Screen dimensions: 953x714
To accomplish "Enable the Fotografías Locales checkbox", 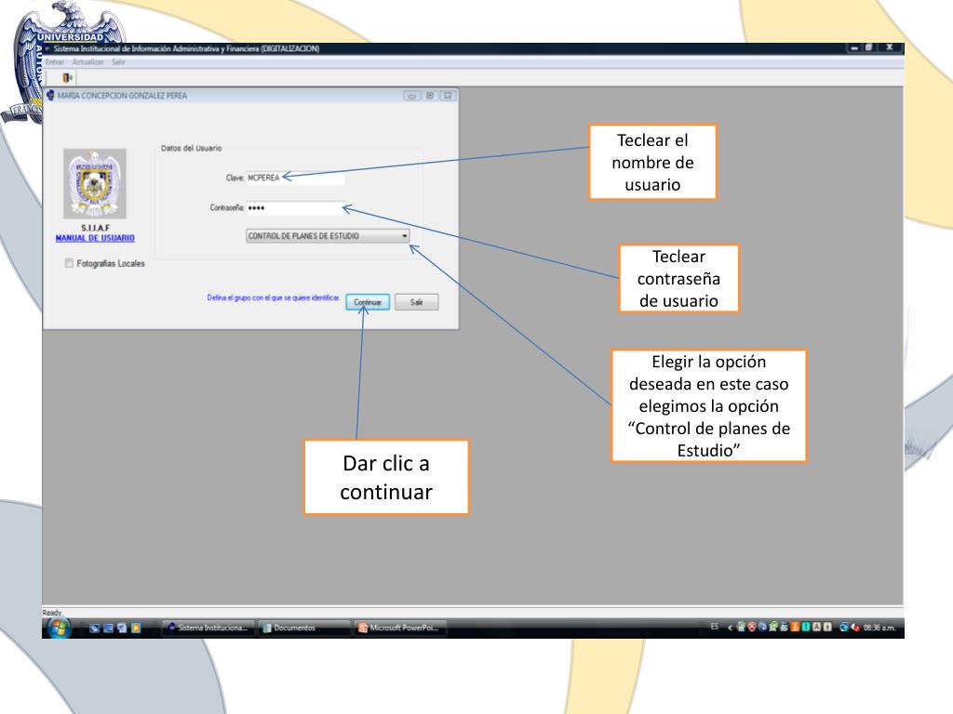I will point(69,263).
